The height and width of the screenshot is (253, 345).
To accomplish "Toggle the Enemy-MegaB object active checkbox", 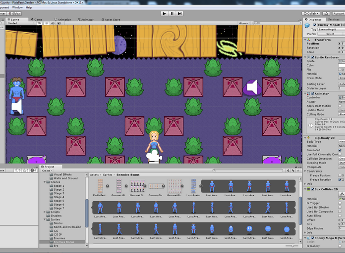I will pyautogui.click(x=315, y=25).
